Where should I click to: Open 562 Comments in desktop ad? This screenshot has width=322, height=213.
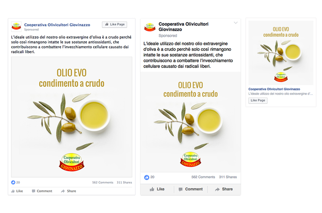[103, 182]
